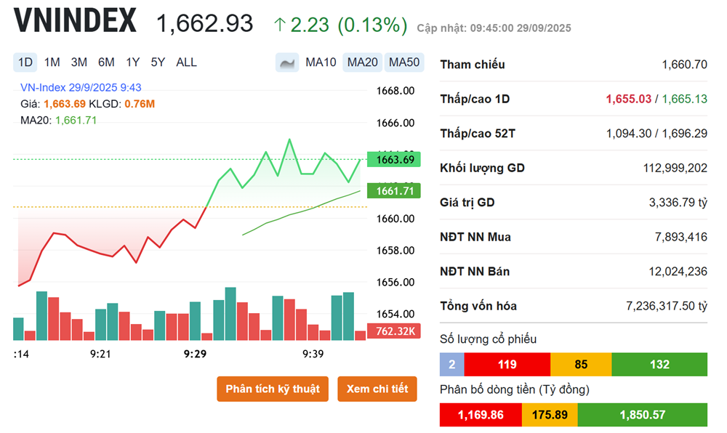Display ALL time range data

(186, 62)
